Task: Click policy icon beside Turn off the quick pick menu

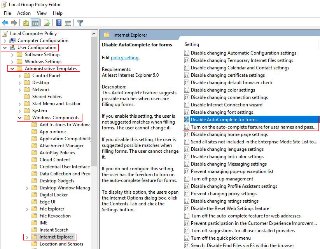Action: click(187, 238)
